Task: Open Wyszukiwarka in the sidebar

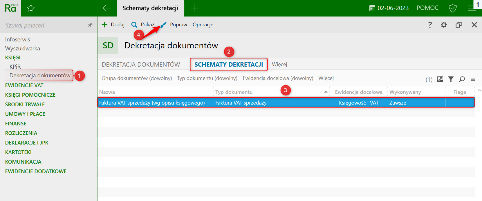Action: (23, 48)
